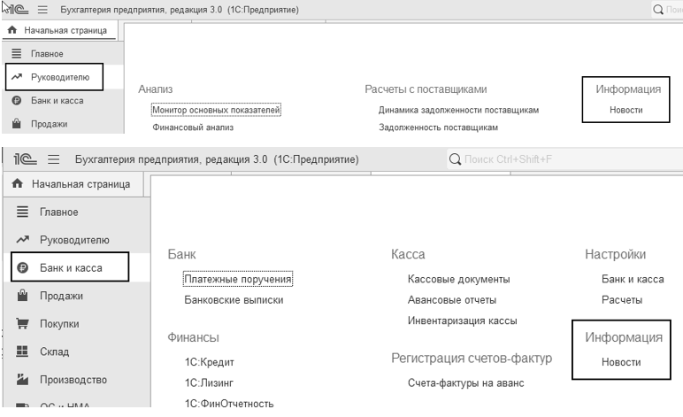Screen dimensions: 683x417
Task: Open Счета-фактуры на аванс link
Action: (465, 383)
